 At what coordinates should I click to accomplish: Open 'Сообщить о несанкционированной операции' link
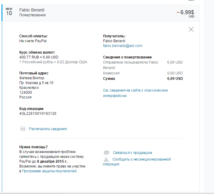(137, 162)
